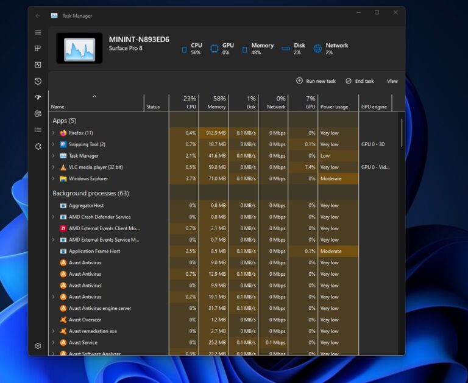Open the Performance page icon in sidebar
468x383 pixels.
[x=38, y=65]
